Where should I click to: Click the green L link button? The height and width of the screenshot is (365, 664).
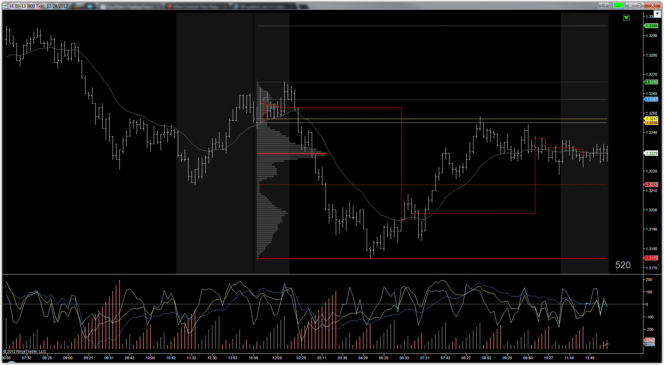coord(618,5)
